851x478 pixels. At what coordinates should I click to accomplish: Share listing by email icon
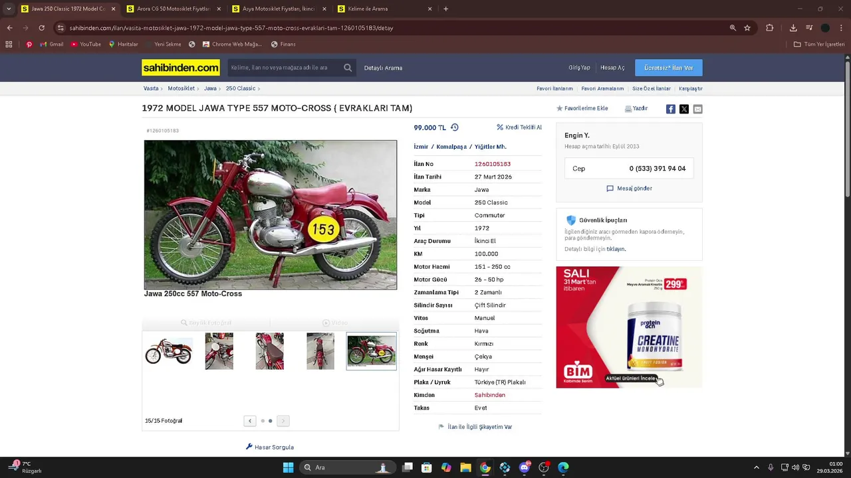point(697,109)
